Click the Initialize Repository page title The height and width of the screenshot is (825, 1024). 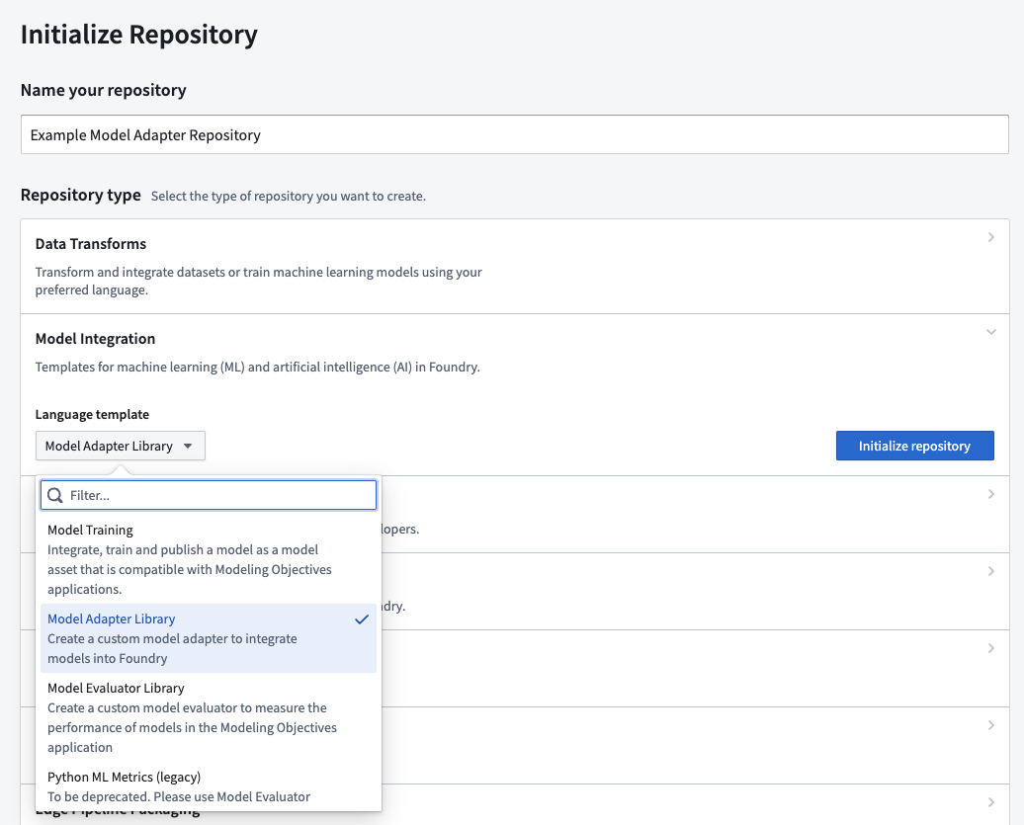tap(139, 35)
